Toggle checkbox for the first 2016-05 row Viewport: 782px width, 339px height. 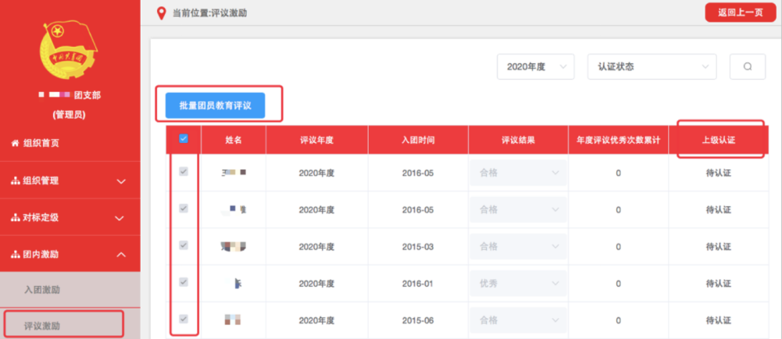pos(184,172)
